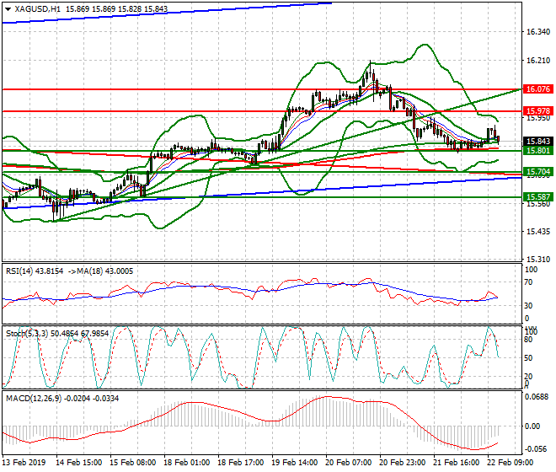Select the 15.435 price axis value
Image resolution: width=556 pixels, height=472 pixels.
pos(538,232)
